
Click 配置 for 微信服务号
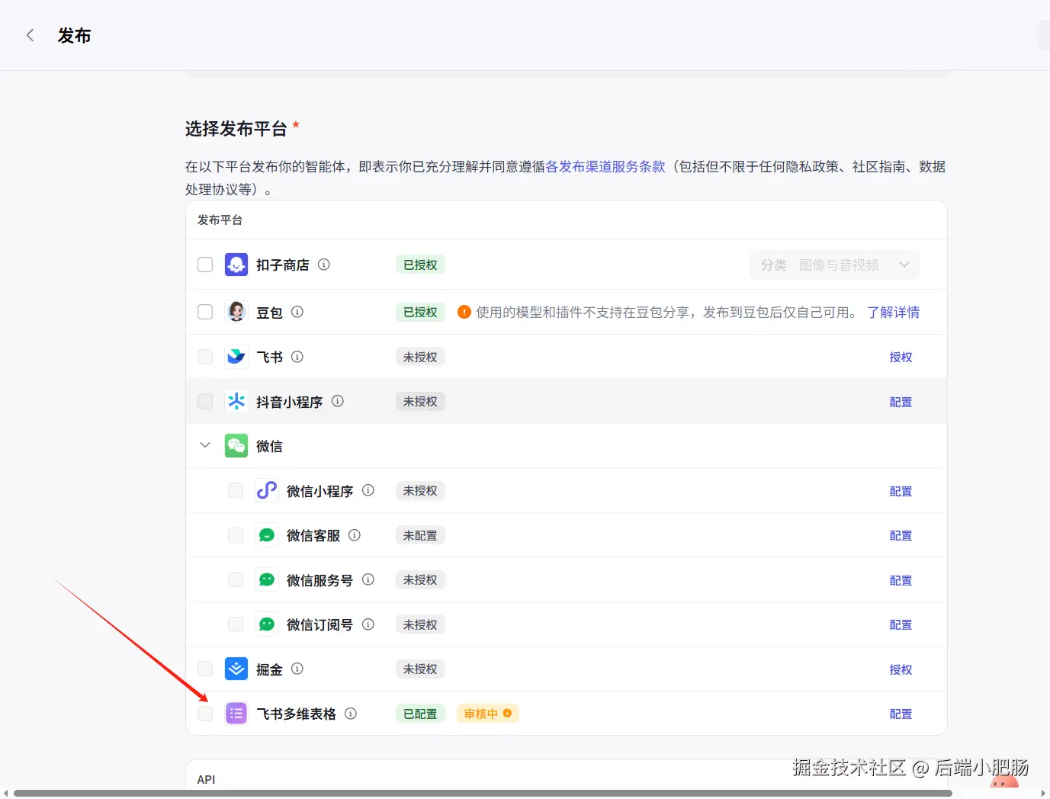[901, 580]
